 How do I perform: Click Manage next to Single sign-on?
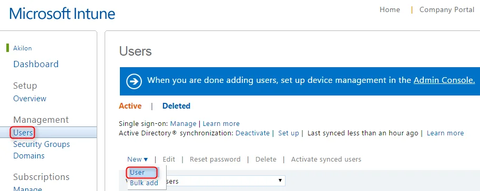pyautogui.click(x=183, y=124)
